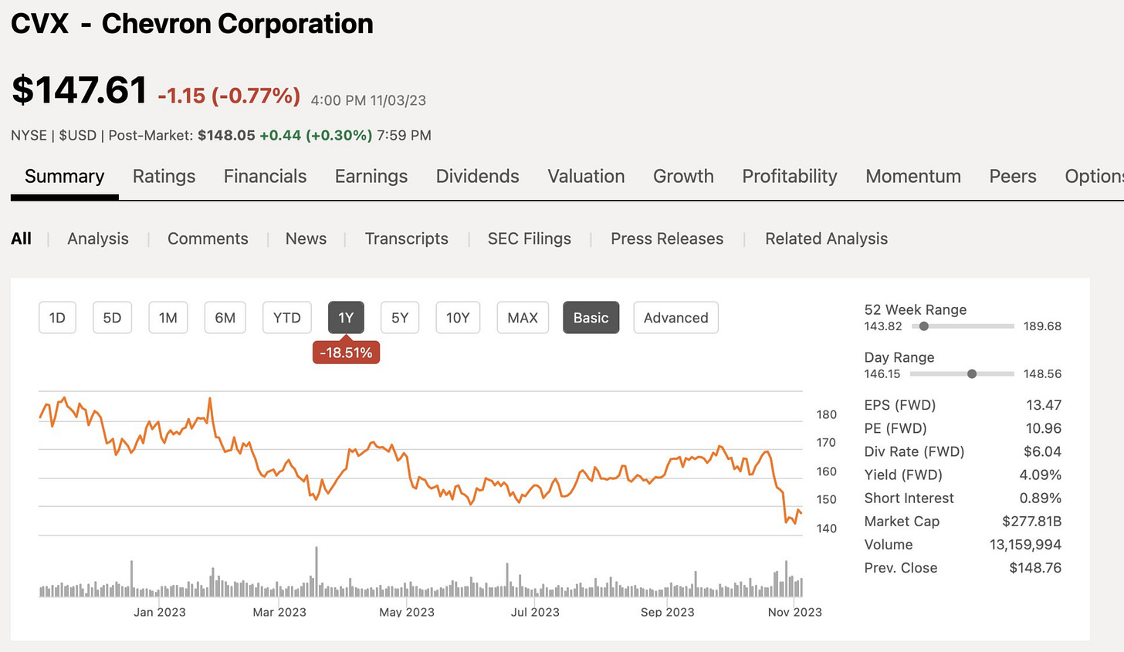Click the Day Range slider handle
1124x652 pixels.
pyautogui.click(x=972, y=373)
